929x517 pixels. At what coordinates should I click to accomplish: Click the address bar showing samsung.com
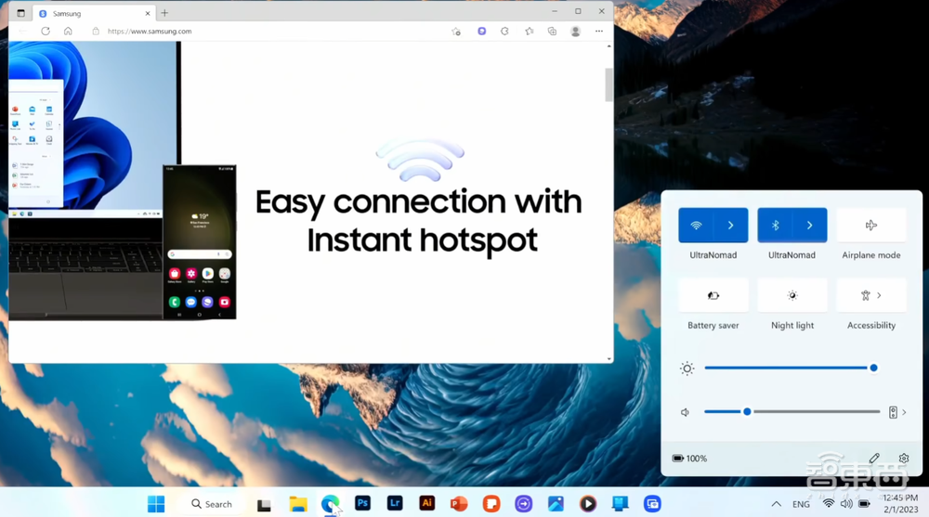tap(269, 32)
